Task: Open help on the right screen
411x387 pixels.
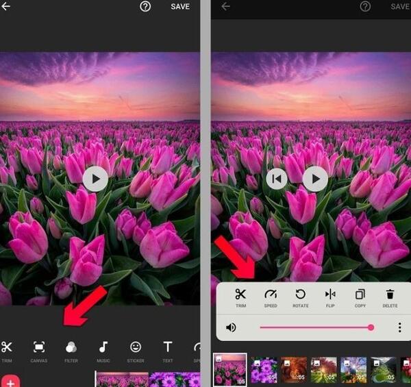Action: [365, 6]
